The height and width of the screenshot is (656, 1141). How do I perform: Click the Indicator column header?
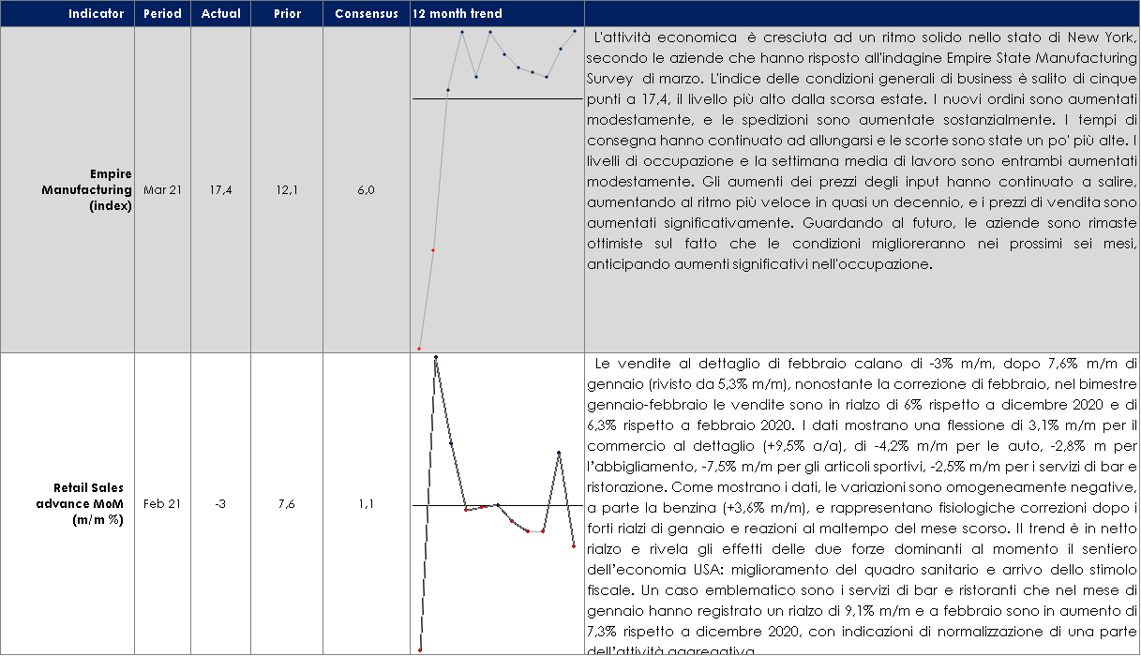tap(96, 14)
